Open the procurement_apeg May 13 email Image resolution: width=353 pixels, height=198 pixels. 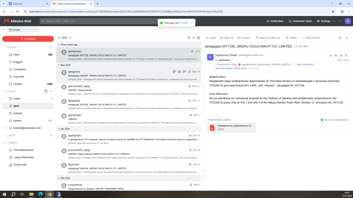click(x=129, y=90)
